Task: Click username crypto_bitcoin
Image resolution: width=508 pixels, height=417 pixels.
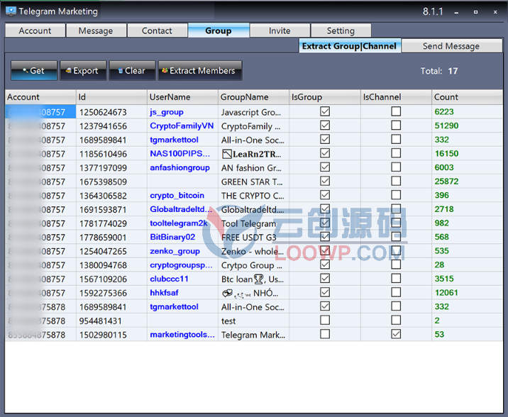Action: (x=177, y=196)
